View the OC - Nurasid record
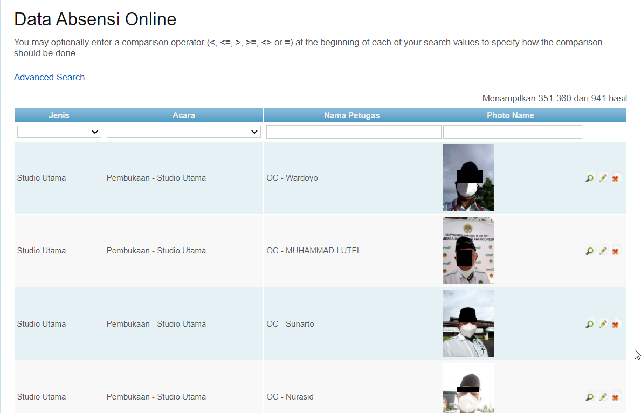641x413 pixels. (589, 397)
